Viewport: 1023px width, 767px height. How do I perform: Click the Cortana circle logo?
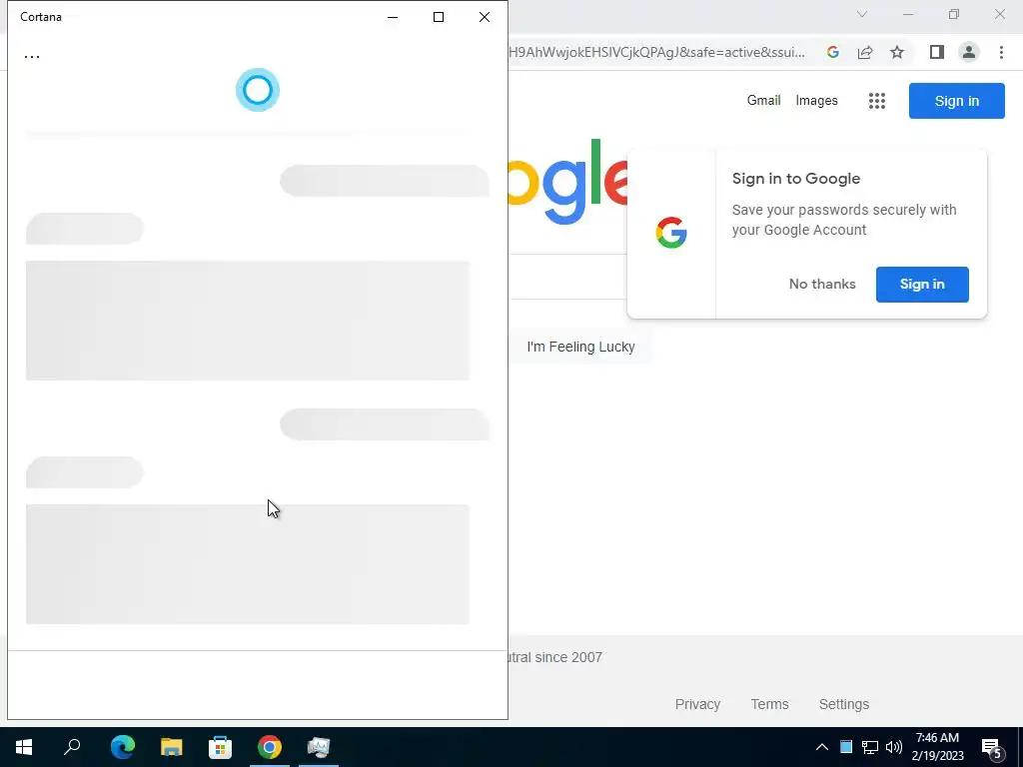pos(258,90)
